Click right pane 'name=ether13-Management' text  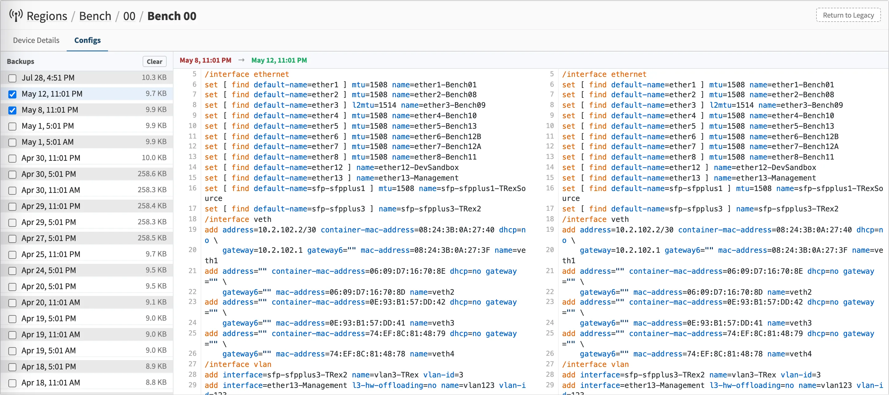tap(765, 178)
